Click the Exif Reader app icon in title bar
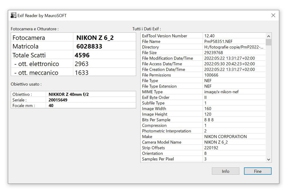 click(x=13, y=15)
